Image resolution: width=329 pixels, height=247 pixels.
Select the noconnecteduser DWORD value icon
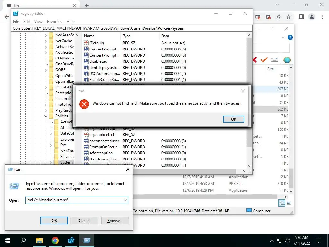coord(86,141)
